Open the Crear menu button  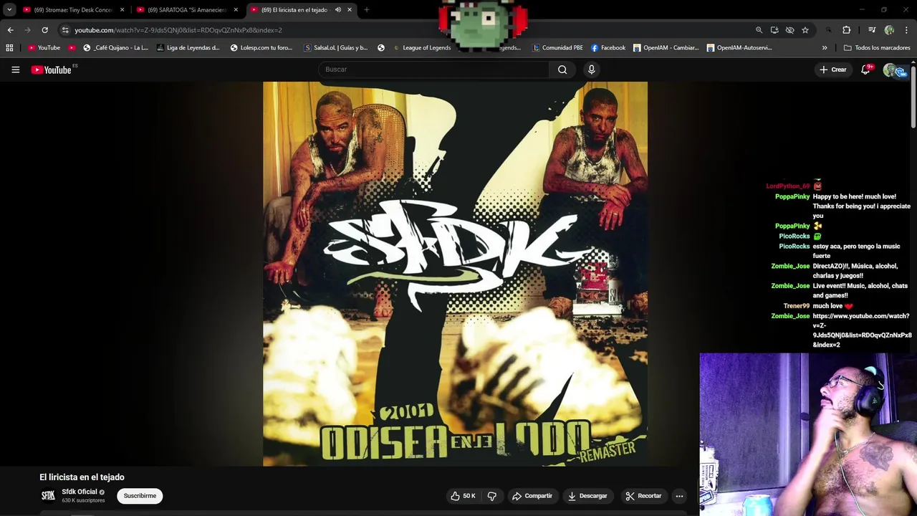point(833,70)
